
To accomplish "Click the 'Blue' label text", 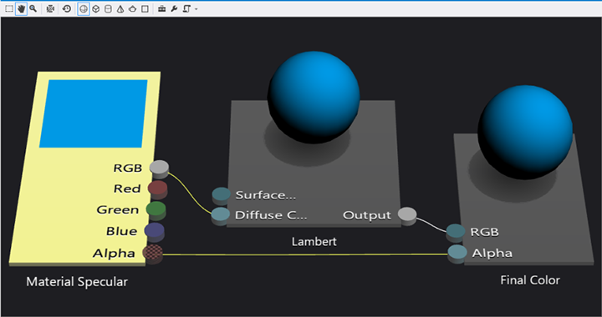I will pyautogui.click(x=122, y=231).
